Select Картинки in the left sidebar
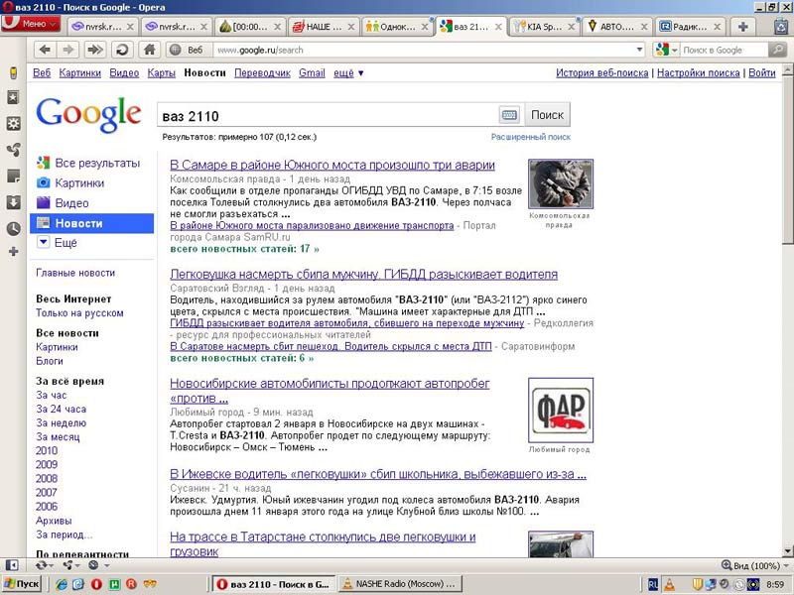Viewport: 794px width, 595px height. [x=79, y=183]
